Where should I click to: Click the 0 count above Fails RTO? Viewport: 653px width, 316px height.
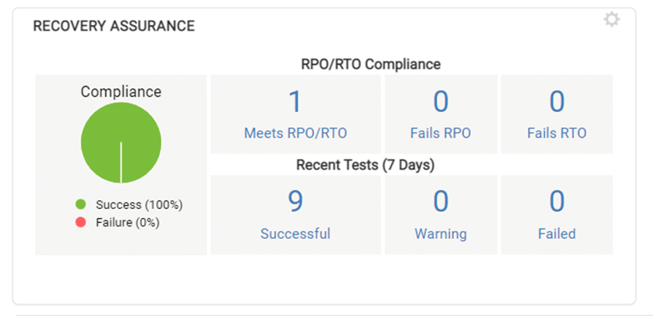click(x=557, y=101)
